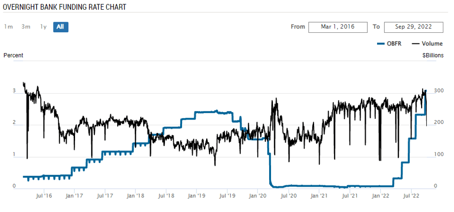
Task: Click the From date field
Action: tap(338, 27)
